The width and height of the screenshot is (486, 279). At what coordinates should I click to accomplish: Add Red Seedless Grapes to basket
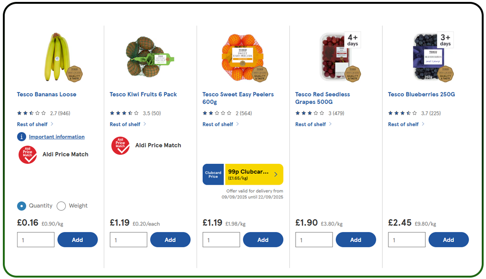[x=356, y=239]
